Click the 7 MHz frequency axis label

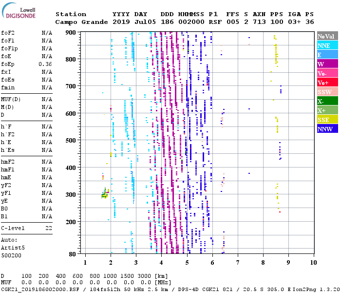tap(238, 263)
